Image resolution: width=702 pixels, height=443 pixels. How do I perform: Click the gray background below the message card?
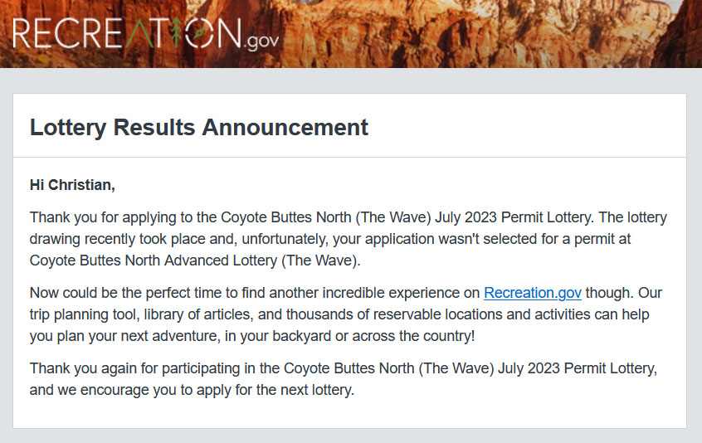(349, 436)
